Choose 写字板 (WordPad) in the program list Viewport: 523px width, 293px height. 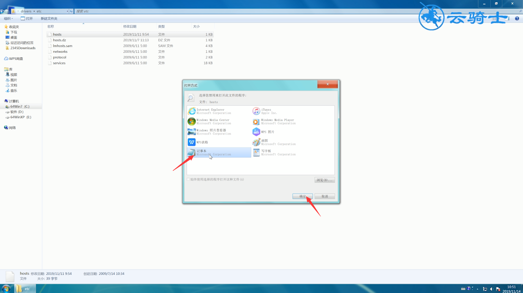click(x=284, y=152)
